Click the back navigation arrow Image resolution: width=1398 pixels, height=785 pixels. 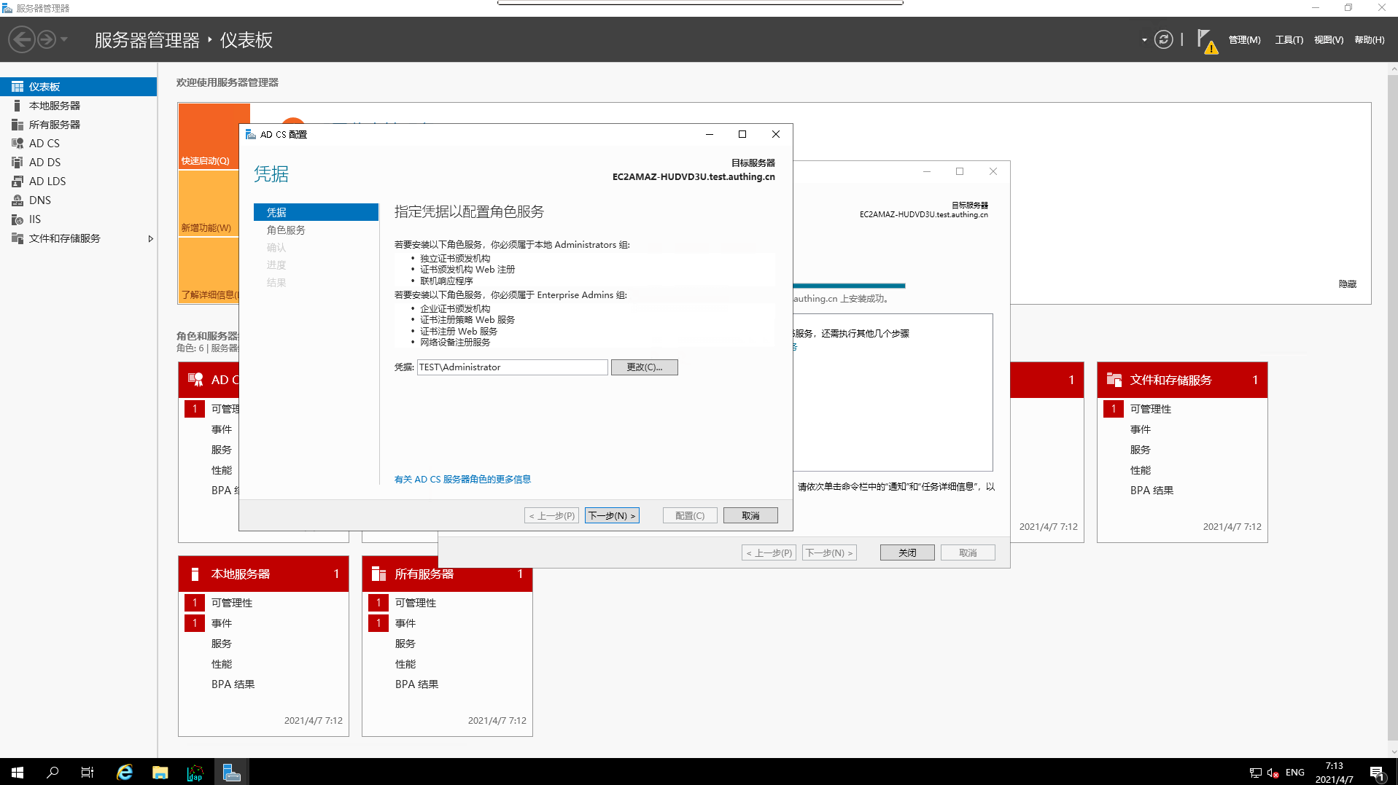coord(22,40)
